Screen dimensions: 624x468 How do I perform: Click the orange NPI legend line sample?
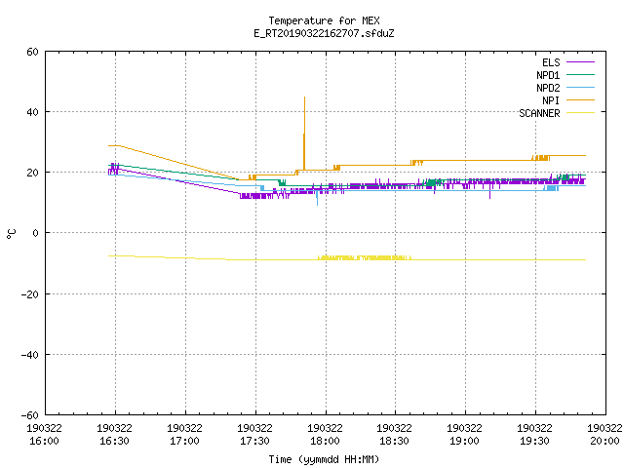pyautogui.click(x=580, y=99)
